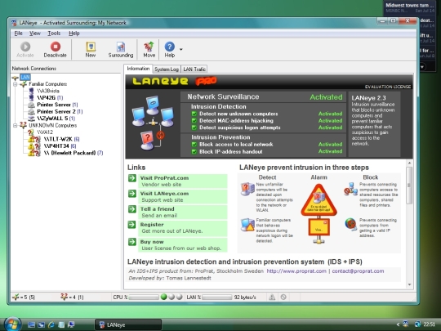Click the green arrow beside Buy now
Viewport: 441px width, 331px height.
click(132, 242)
